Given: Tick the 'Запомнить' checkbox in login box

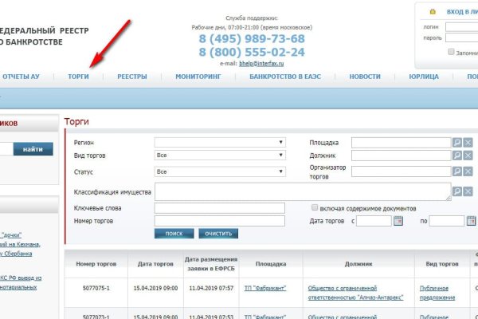Looking at the screenshot, I should [x=451, y=53].
